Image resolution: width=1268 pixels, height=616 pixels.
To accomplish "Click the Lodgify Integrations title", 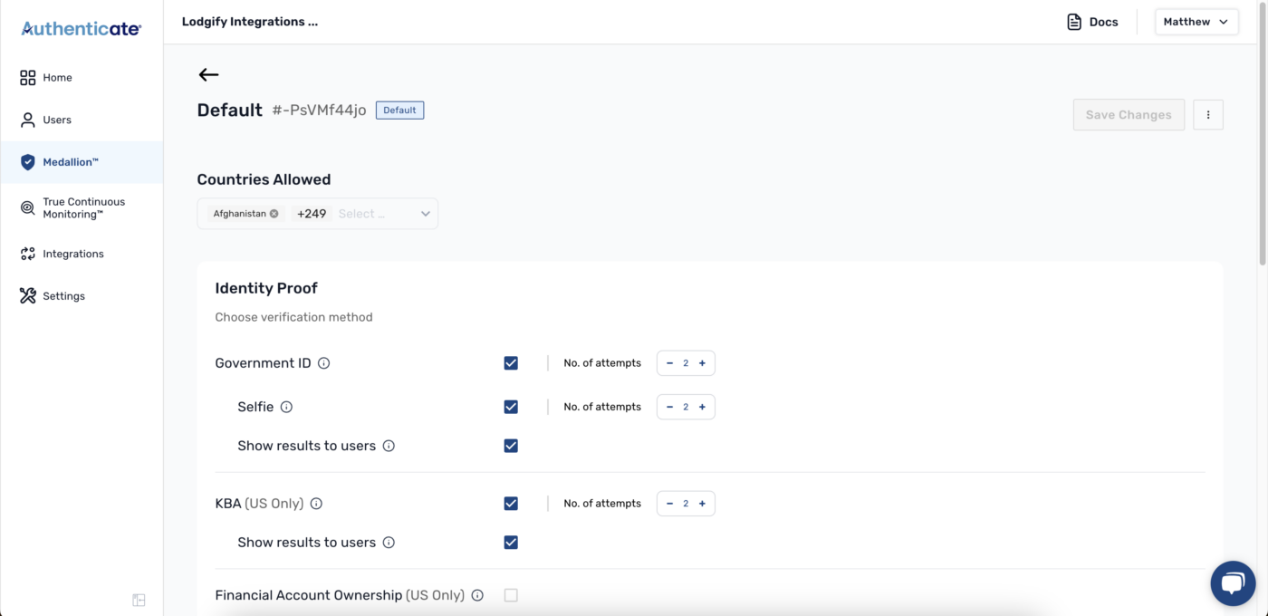I will (249, 21).
